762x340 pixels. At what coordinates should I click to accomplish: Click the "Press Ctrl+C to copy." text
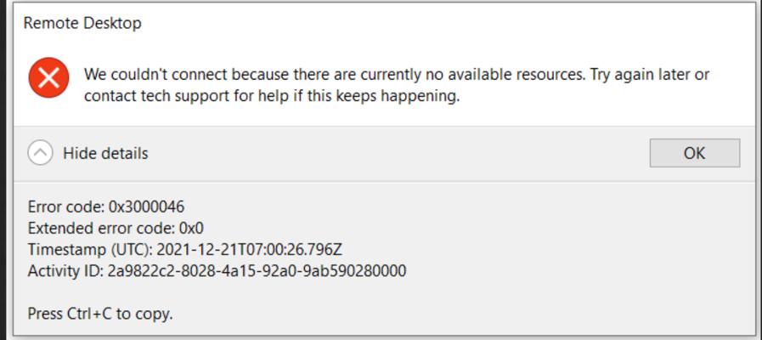pyautogui.click(x=100, y=314)
